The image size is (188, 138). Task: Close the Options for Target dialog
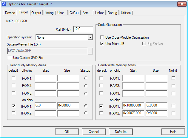[x=180, y=4]
